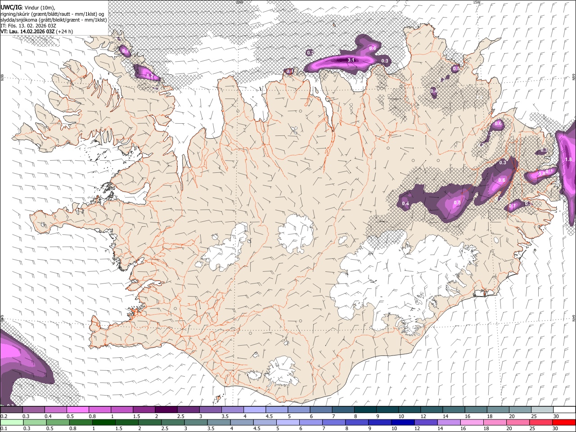The width and height of the screenshot is (576, 432).
Task: Click the 'VT: Lau. 14.02.2026 03Z (+24 h)' line
Action: [36, 31]
